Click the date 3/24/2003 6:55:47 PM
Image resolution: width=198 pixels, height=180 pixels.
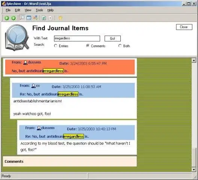pos(88,63)
